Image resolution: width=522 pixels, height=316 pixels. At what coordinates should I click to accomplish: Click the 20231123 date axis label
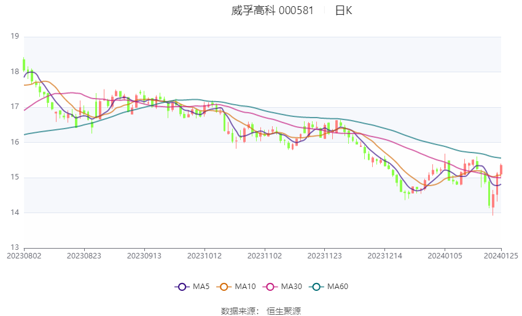click(x=325, y=256)
